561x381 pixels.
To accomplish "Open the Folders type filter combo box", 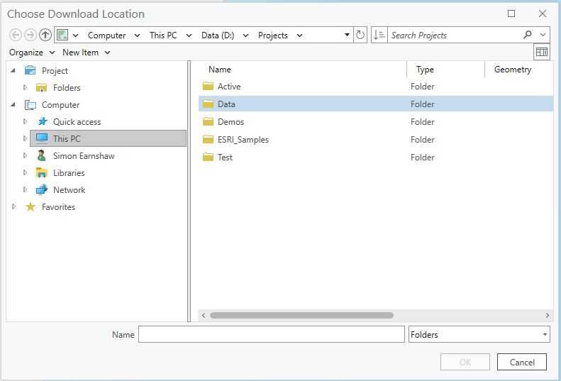I will coord(479,334).
